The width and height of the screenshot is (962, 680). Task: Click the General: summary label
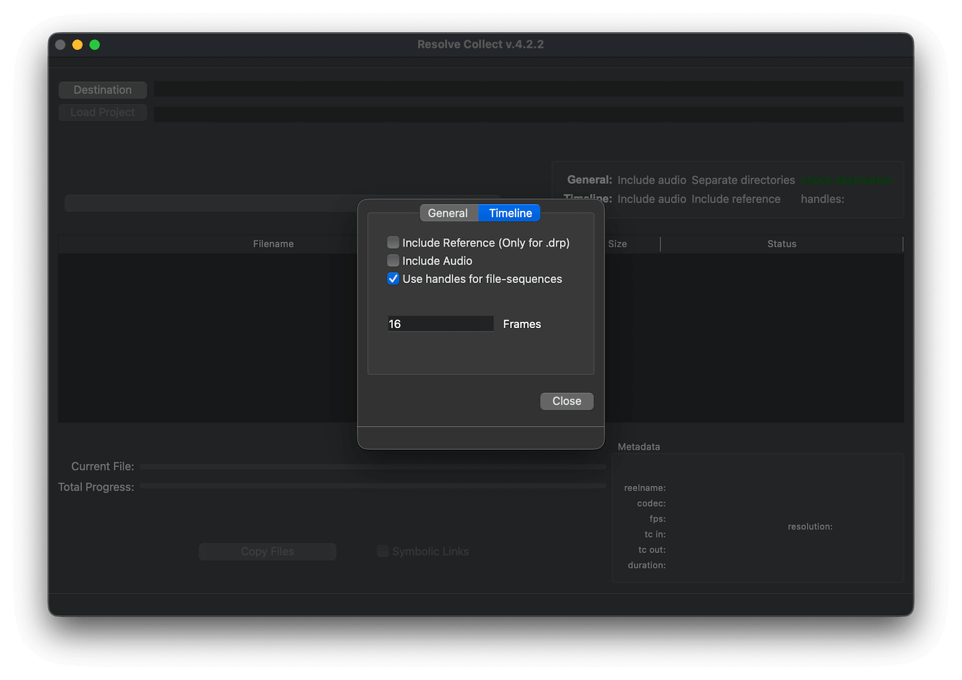[x=589, y=180]
